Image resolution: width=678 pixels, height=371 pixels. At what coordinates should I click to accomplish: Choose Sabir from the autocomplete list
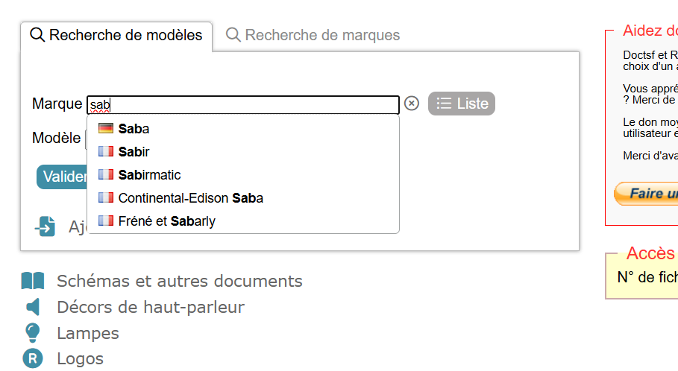[134, 152]
